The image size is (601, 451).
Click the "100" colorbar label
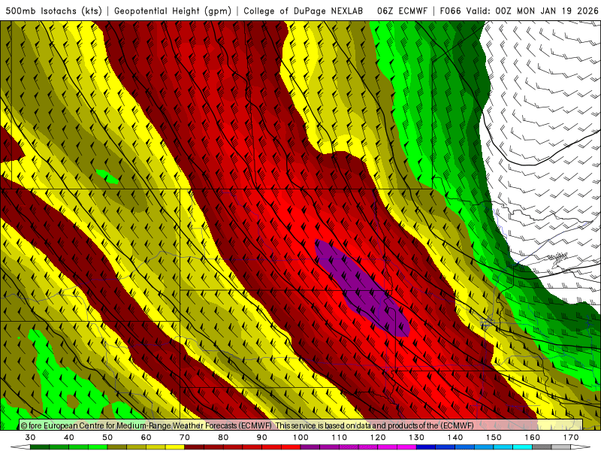(x=301, y=437)
